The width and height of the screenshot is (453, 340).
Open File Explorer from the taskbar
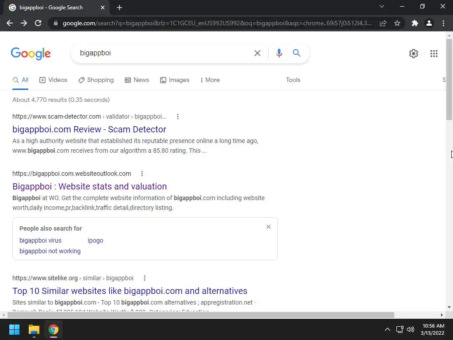(x=34, y=329)
